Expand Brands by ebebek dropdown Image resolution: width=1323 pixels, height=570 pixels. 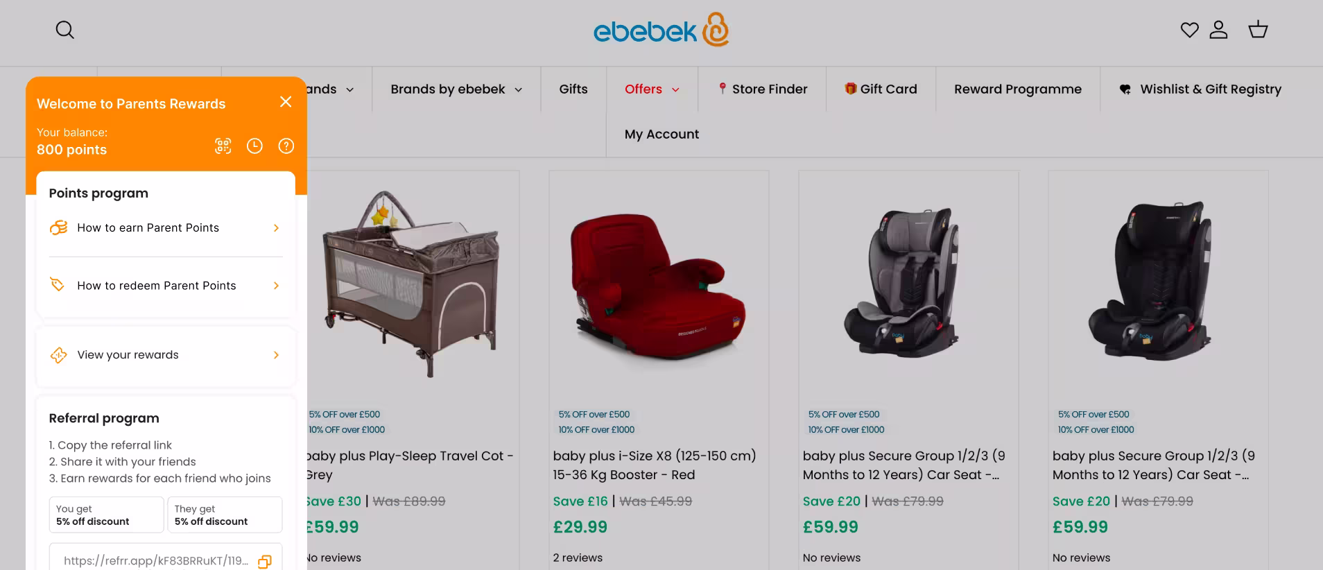point(456,89)
